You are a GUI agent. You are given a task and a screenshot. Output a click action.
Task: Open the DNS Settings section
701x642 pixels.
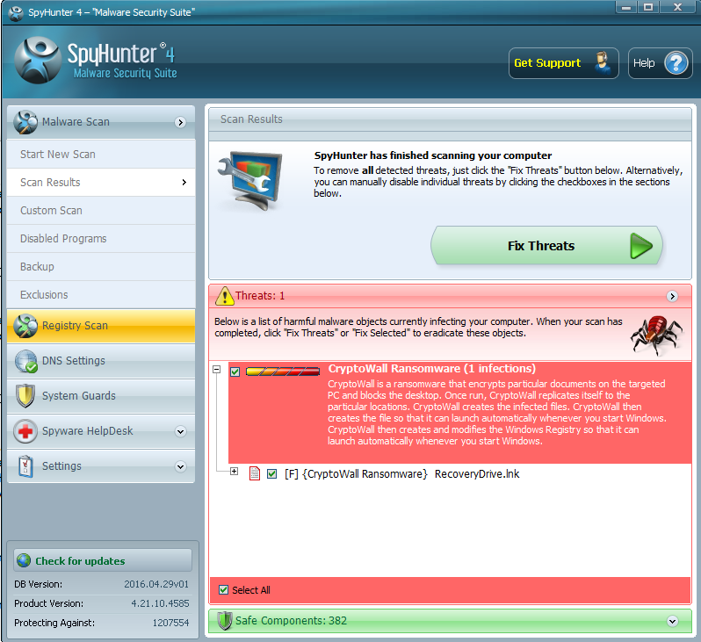pyautogui.click(x=101, y=361)
